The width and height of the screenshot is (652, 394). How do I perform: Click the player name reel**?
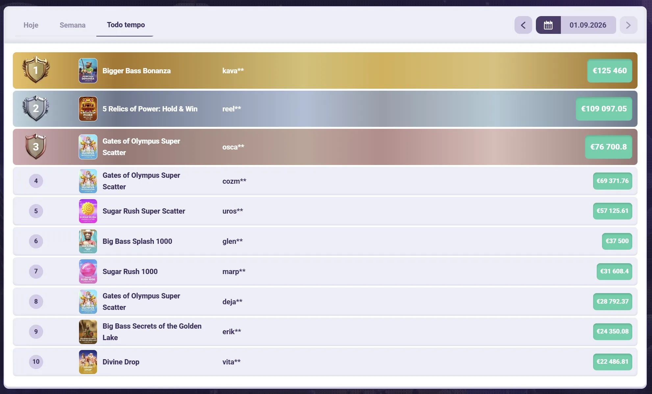coord(232,109)
